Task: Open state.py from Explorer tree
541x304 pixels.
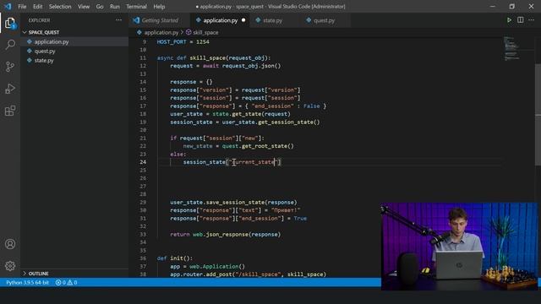Action: coord(74,60)
